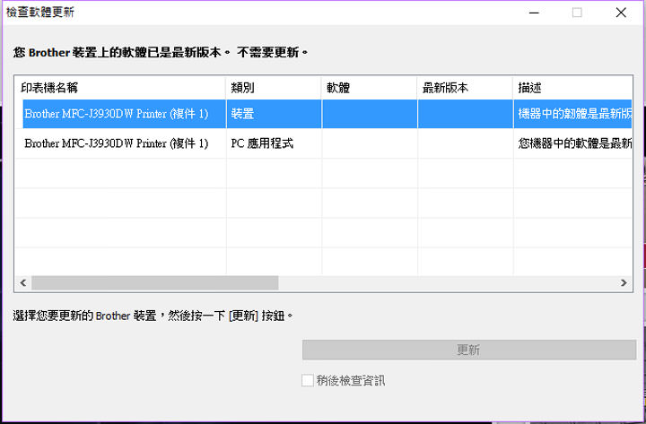The height and width of the screenshot is (424, 646).
Task: Close the 檢查軟體更新 window
Action: pyautogui.click(x=621, y=13)
